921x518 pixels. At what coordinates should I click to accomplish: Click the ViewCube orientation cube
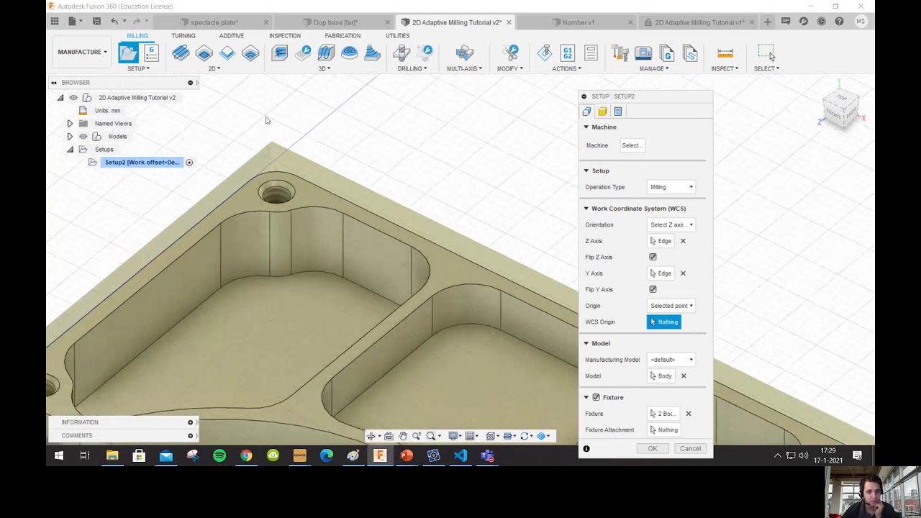point(840,111)
